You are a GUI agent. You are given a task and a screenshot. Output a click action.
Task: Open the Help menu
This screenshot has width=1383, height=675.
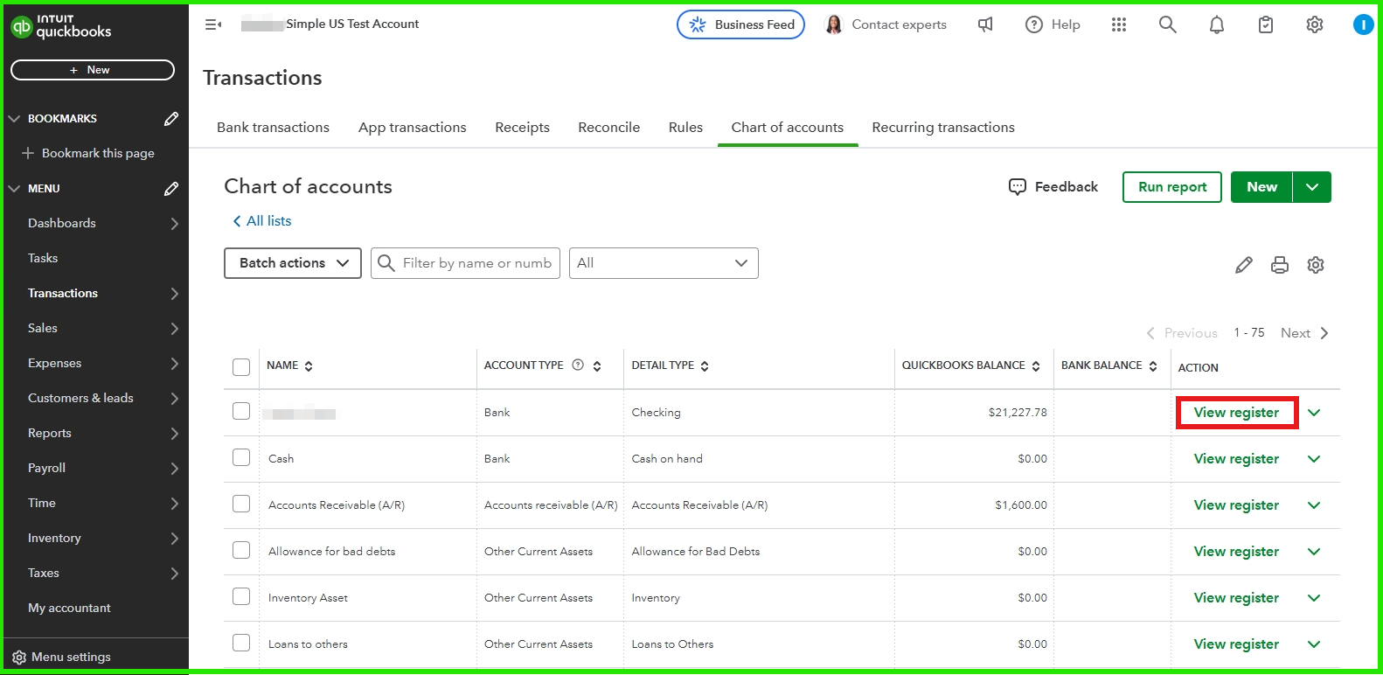click(1053, 24)
